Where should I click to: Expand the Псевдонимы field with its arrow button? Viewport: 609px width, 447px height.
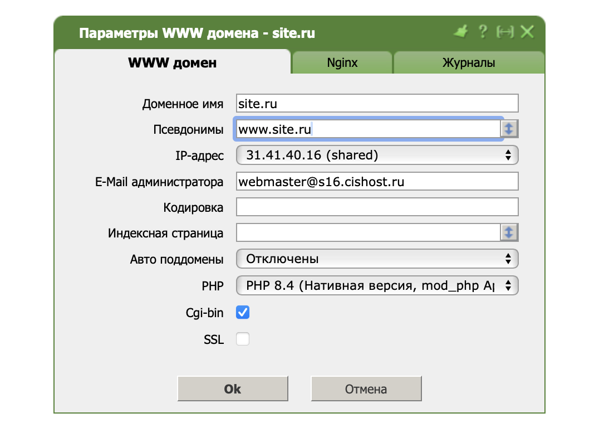pos(509,129)
